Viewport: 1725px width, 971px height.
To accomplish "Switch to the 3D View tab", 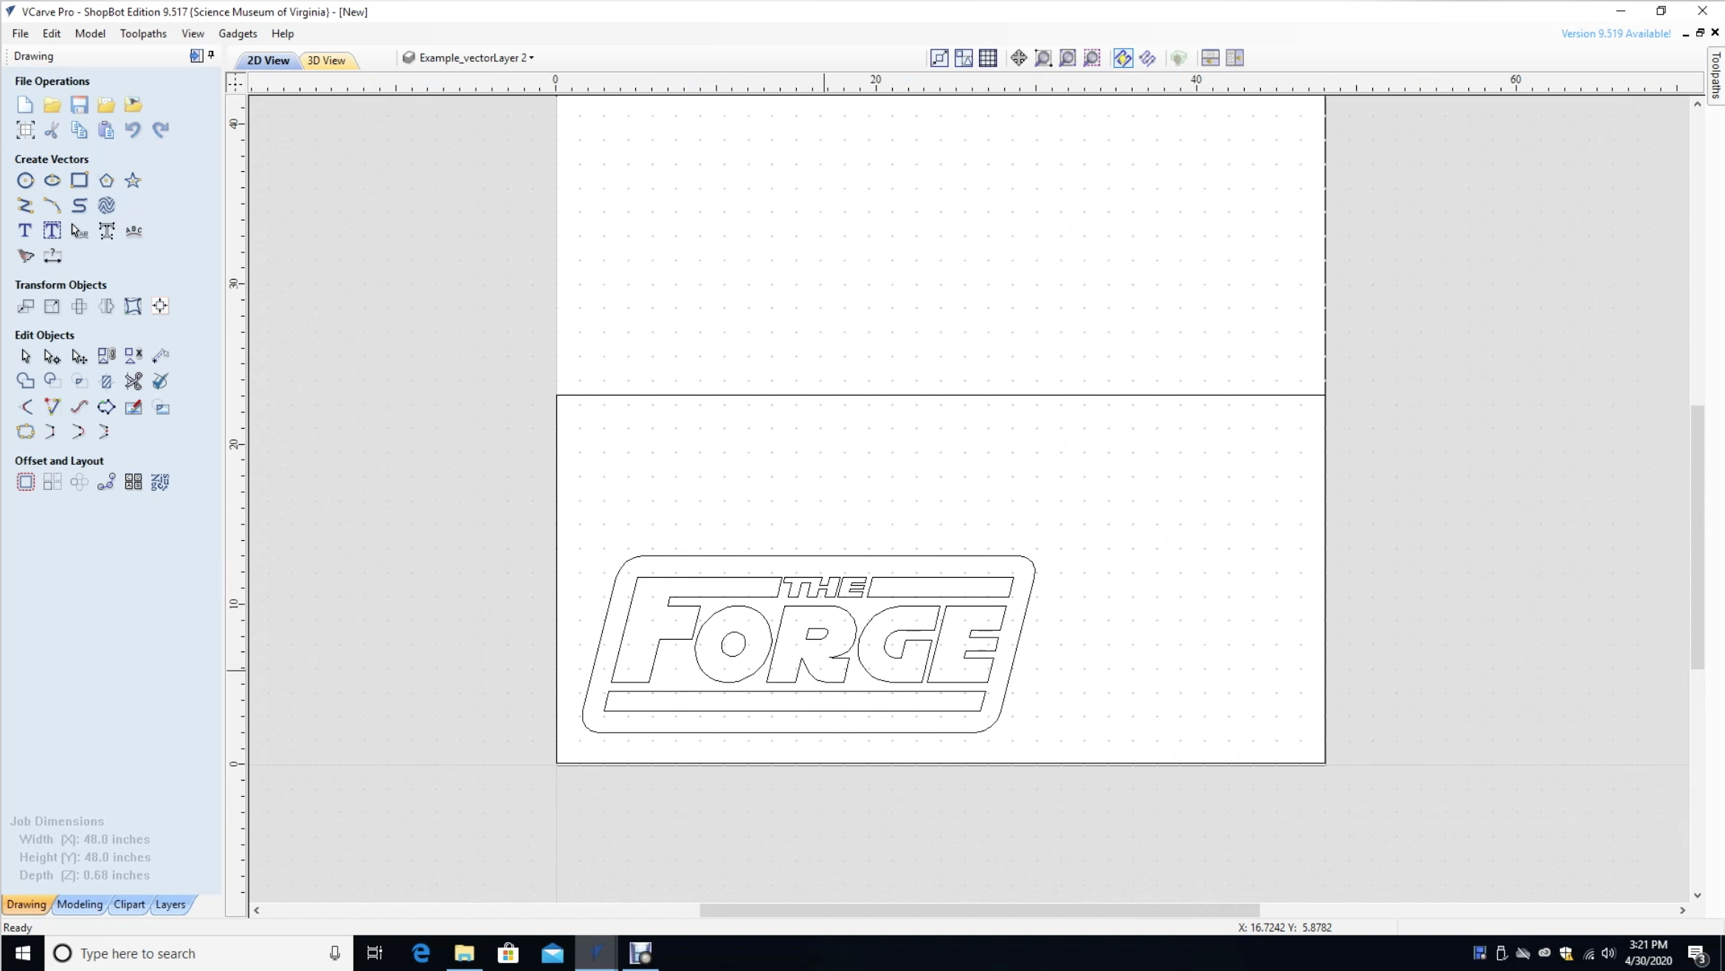I will (x=328, y=61).
